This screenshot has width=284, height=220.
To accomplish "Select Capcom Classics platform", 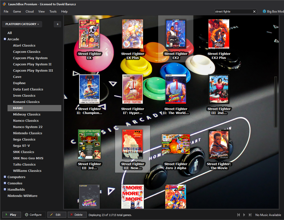I will pos(27,52).
